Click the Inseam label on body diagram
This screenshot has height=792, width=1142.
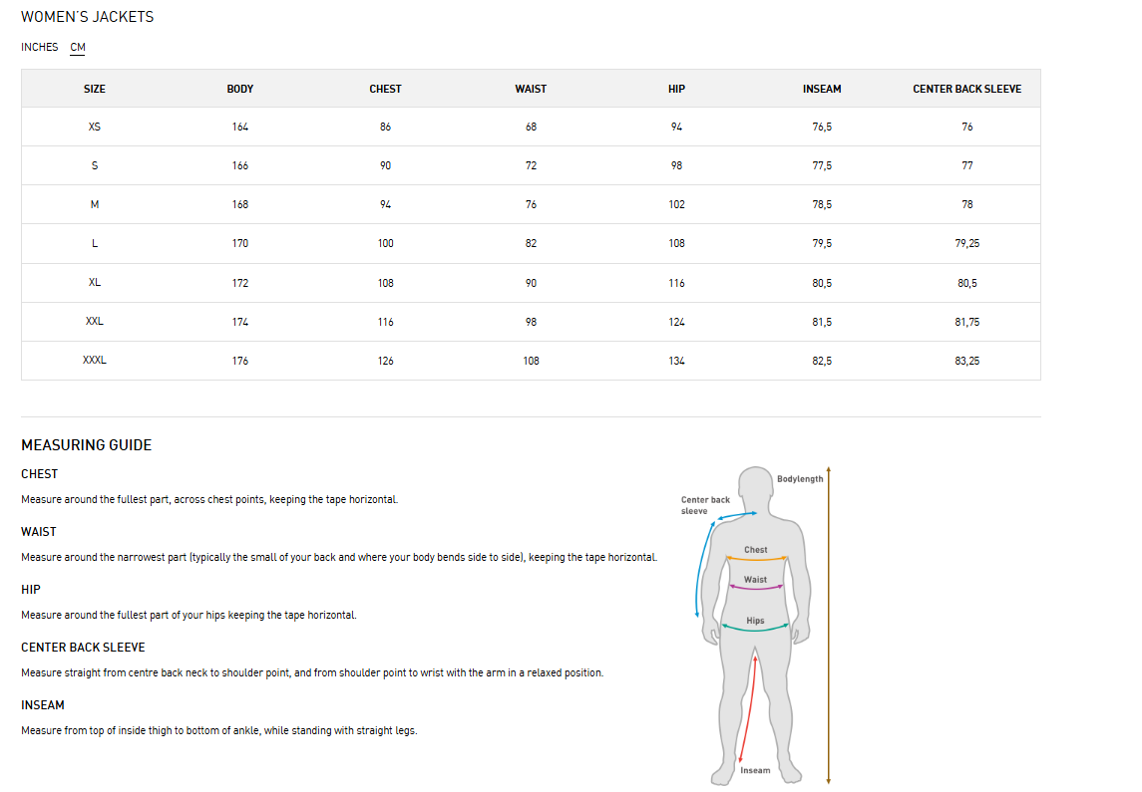coord(755,770)
